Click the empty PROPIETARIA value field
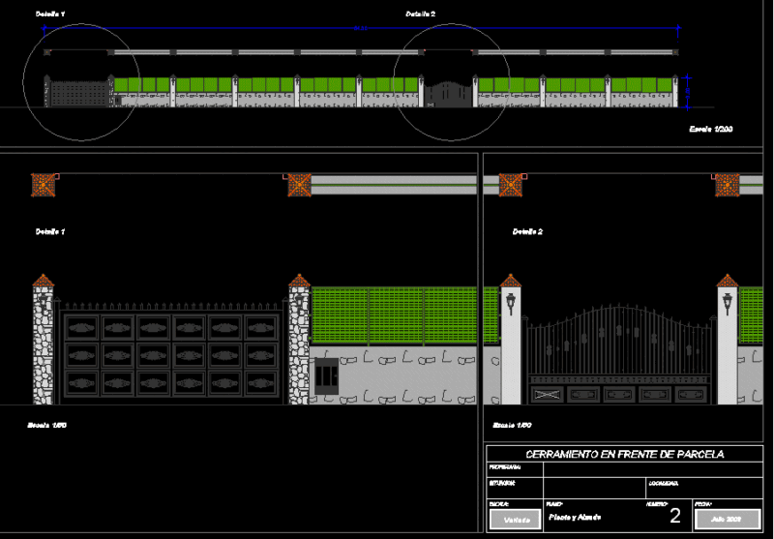Viewport: 774px width, 539px height. pyautogui.click(x=652, y=469)
